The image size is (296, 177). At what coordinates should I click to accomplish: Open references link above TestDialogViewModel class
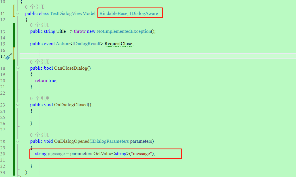tap(35, 7)
